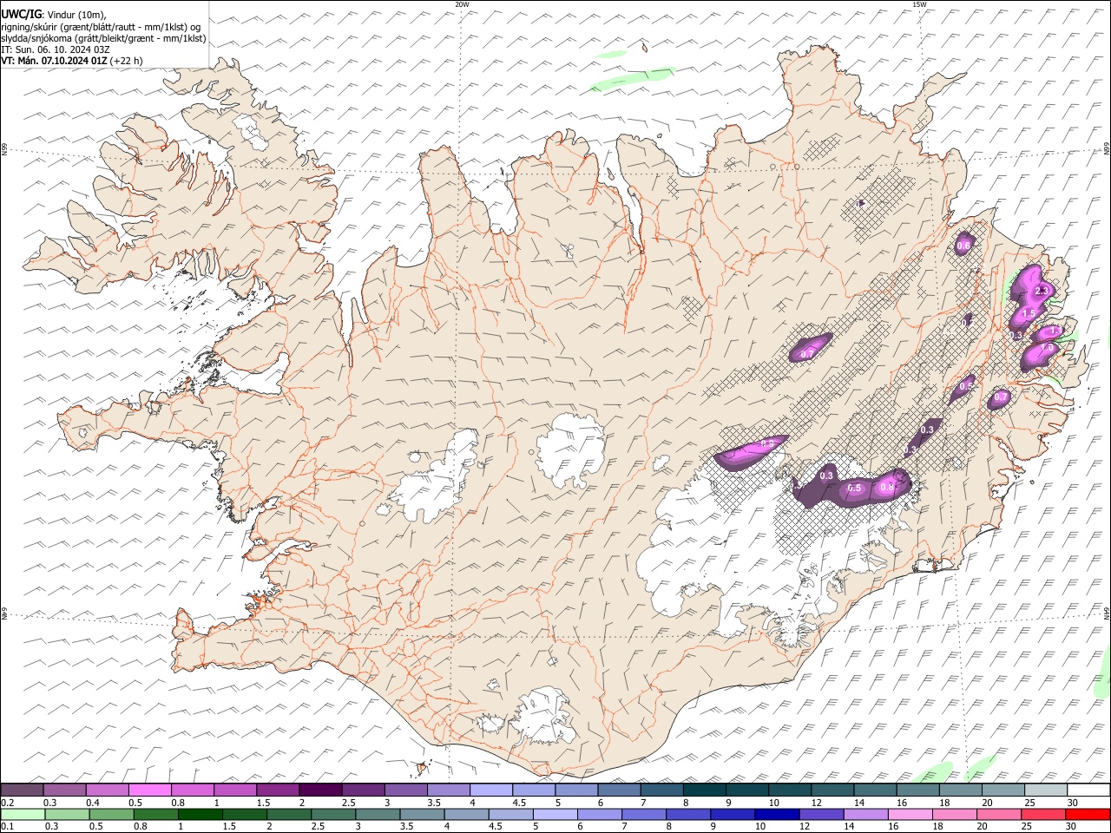Viewport: 1111px width, 833px height.
Task: Pick the darkest green 1 rain legend swatch
Action: pyautogui.click(x=201, y=816)
